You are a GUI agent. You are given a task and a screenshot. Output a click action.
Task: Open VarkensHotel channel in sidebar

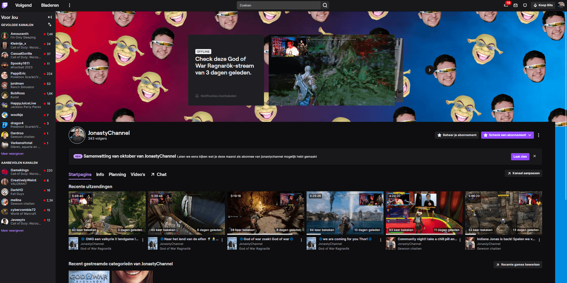(x=27, y=145)
